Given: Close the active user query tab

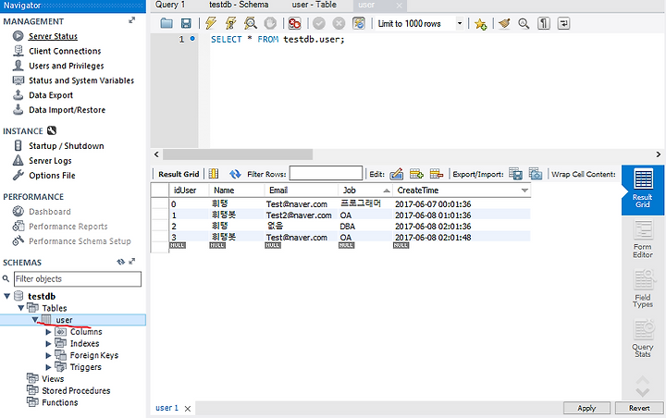Looking at the screenshot, I should point(399,6).
